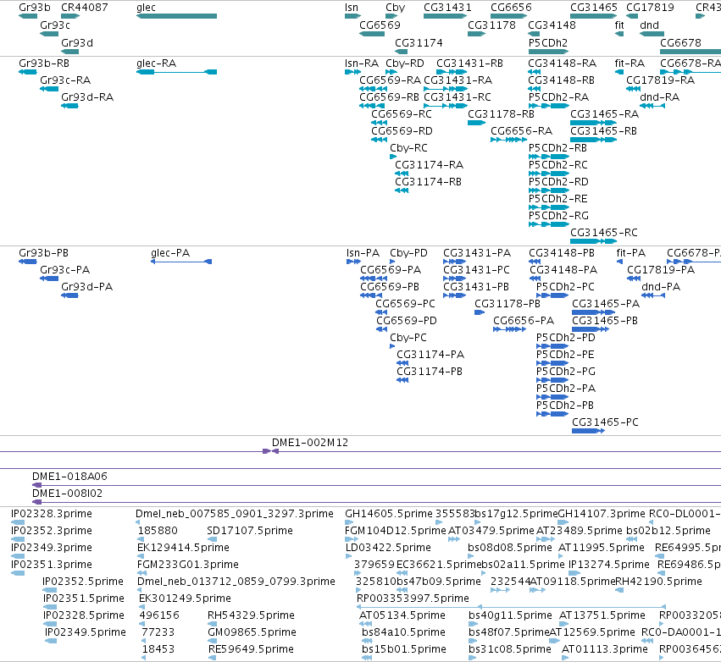Screen dimensions: 721x662
Task: Click the transcript glyph under "Gr93d-RA"
Action: 69,106
